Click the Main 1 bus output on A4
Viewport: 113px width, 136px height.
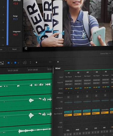pyautogui.click(x=96, y=113)
